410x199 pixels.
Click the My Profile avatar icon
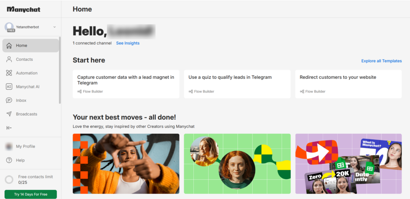click(x=9, y=147)
